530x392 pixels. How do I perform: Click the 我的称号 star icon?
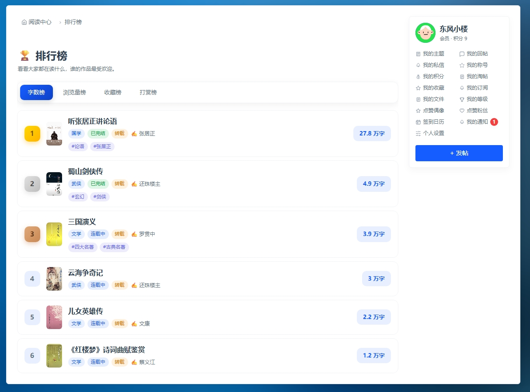click(462, 65)
